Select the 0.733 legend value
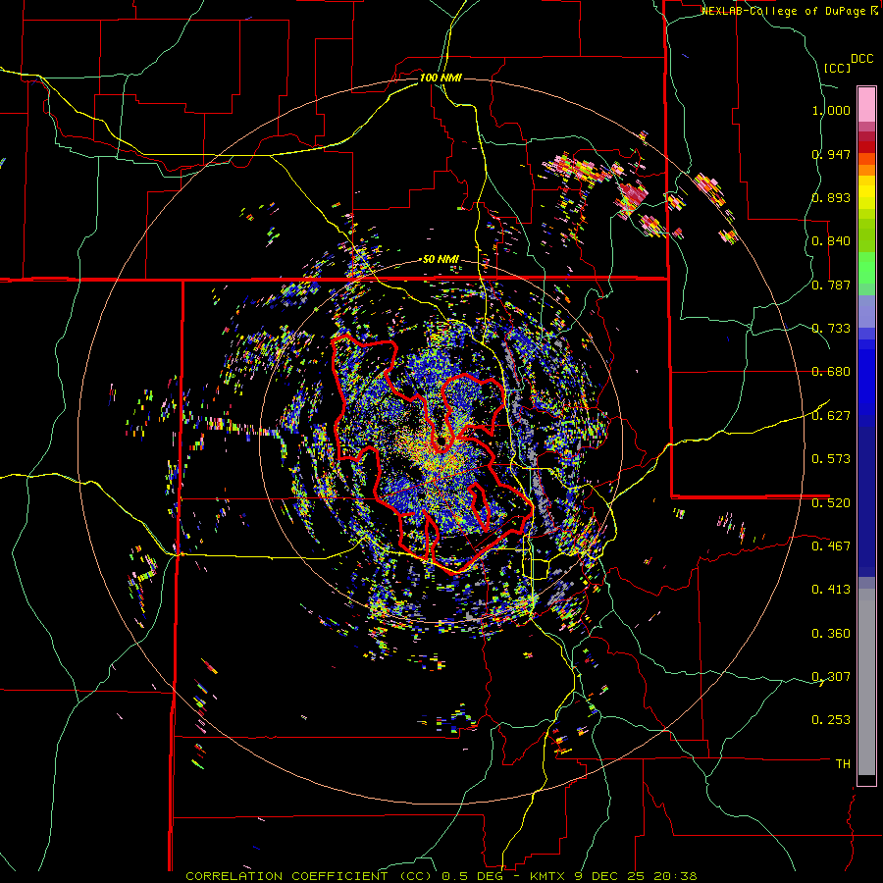Viewport: 883px width, 883px height. 831,329
